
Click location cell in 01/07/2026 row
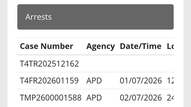(x=170, y=81)
